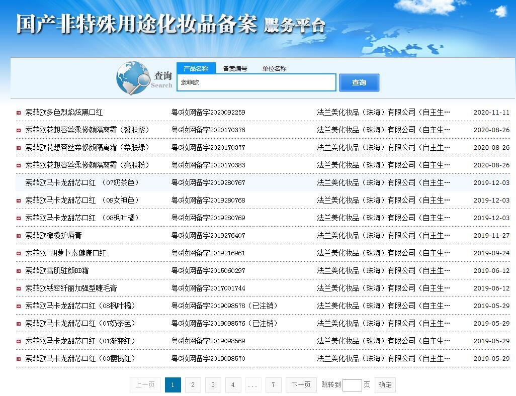Click record number 粤G妆网备字2020170376
This screenshot has height=396, width=516.
[x=208, y=130]
